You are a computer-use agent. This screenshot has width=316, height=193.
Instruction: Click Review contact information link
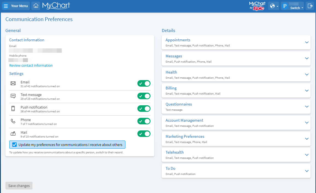(x=31, y=66)
